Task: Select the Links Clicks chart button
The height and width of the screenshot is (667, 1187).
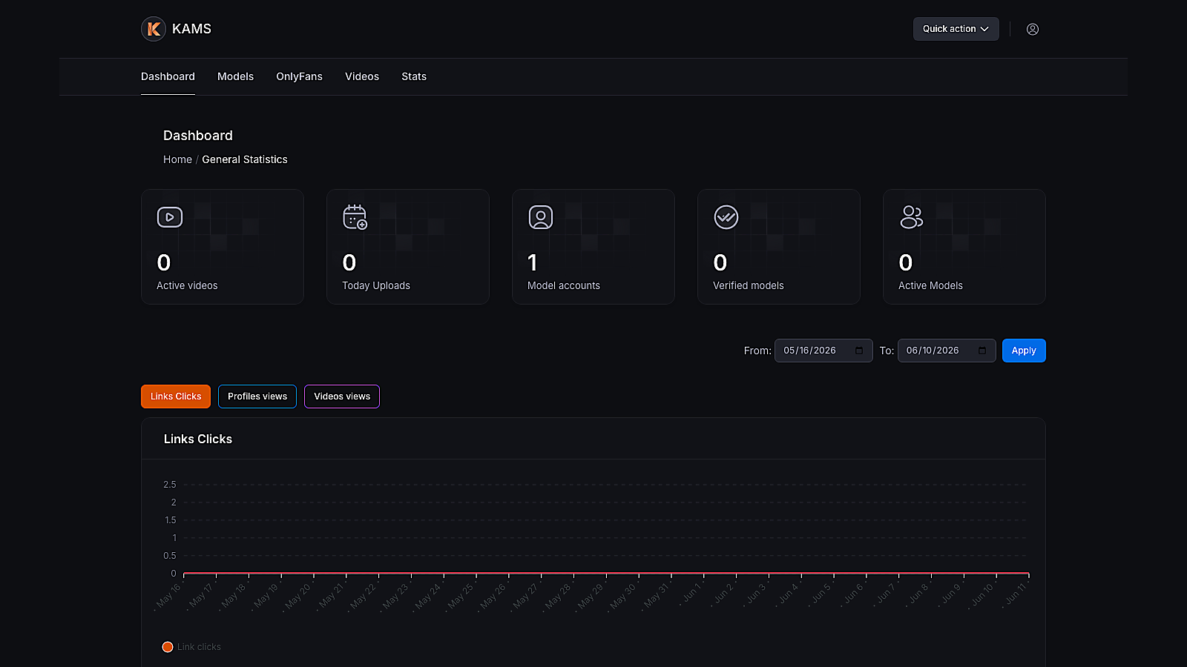Action: [x=176, y=396]
